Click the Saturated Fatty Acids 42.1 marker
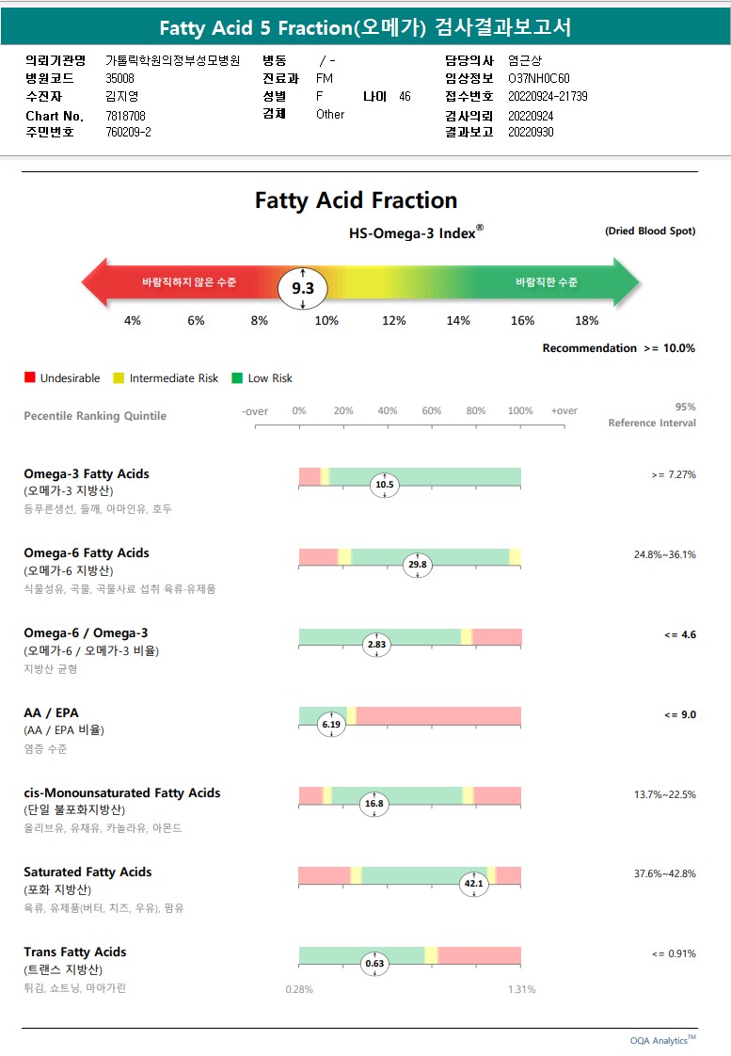Viewport: 731px width, 1056px height. [473, 884]
